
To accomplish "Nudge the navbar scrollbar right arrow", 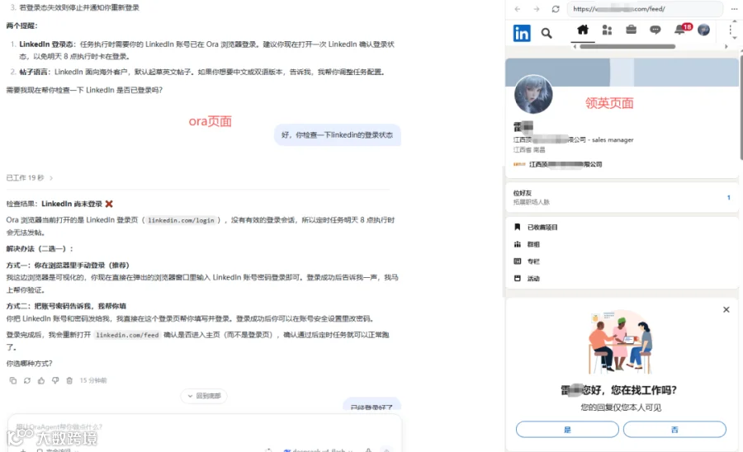I will point(726,46).
